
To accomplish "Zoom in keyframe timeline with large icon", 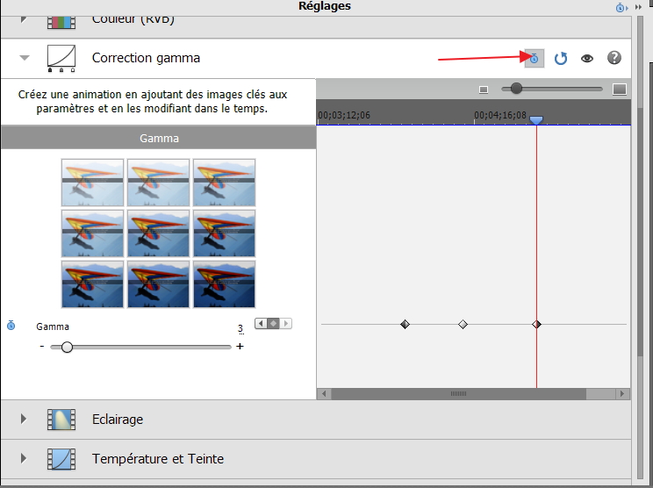I will click(620, 90).
